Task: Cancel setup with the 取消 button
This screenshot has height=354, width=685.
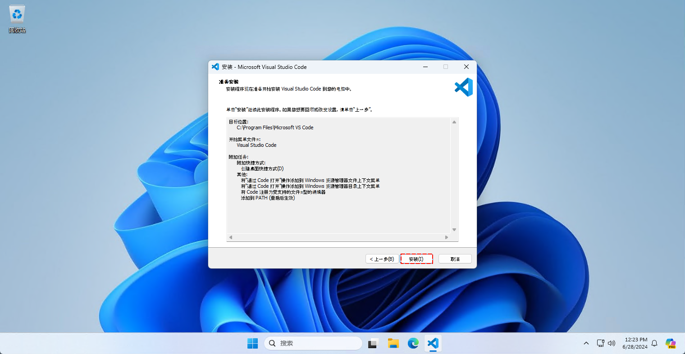Action: click(x=455, y=259)
